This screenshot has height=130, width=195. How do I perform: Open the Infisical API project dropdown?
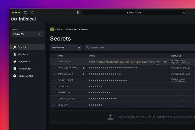(27, 34)
